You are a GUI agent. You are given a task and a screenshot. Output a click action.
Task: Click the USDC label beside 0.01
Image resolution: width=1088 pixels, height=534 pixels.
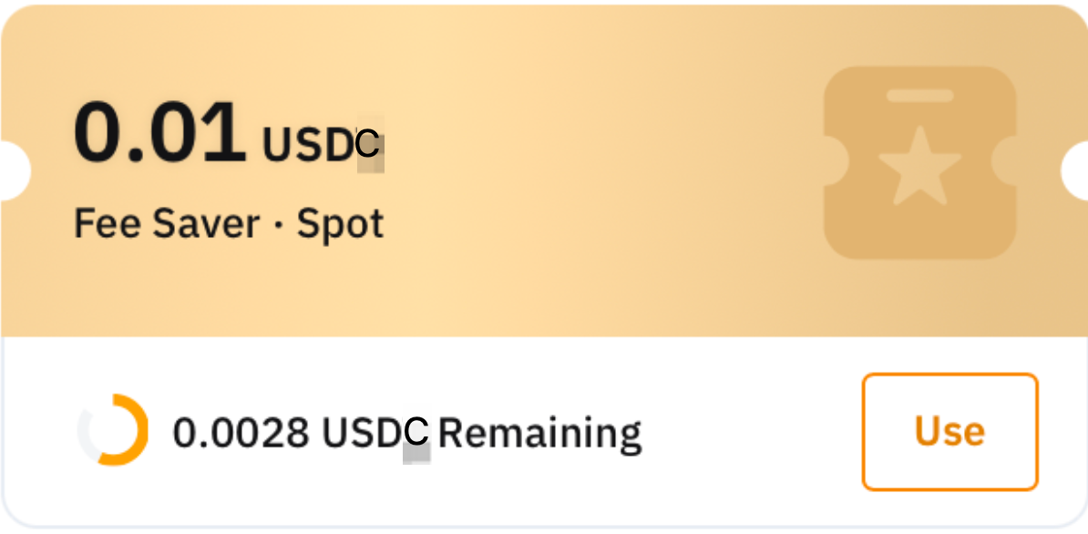point(322,144)
